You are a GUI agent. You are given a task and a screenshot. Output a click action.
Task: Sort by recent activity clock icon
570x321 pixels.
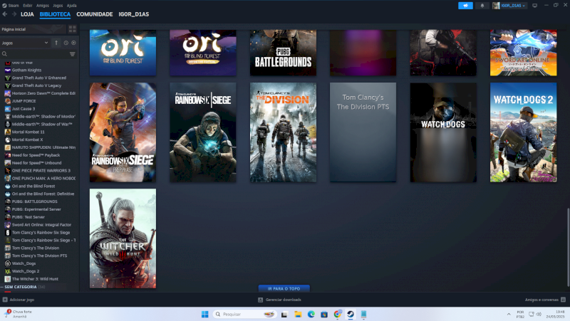point(66,43)
